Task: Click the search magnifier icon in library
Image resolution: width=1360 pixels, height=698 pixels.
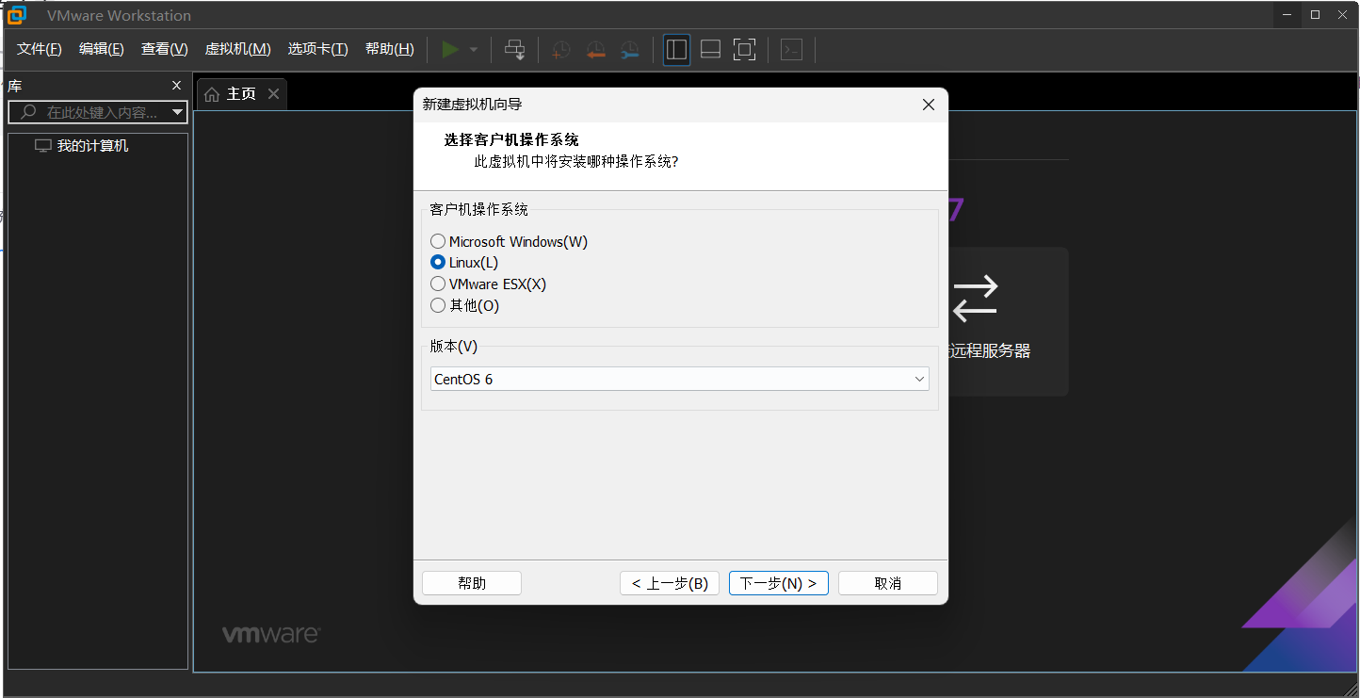Action: pos(29,112)
